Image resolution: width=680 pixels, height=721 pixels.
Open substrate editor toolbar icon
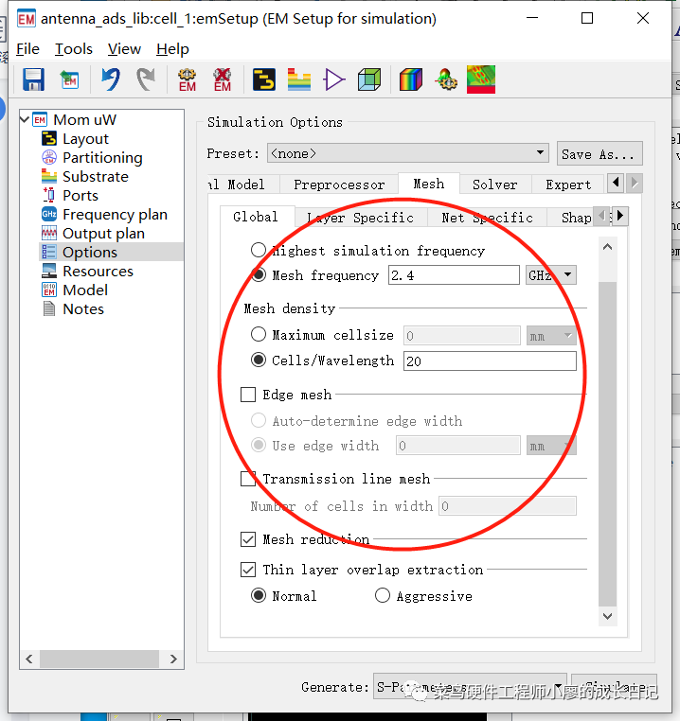(298, 79)
